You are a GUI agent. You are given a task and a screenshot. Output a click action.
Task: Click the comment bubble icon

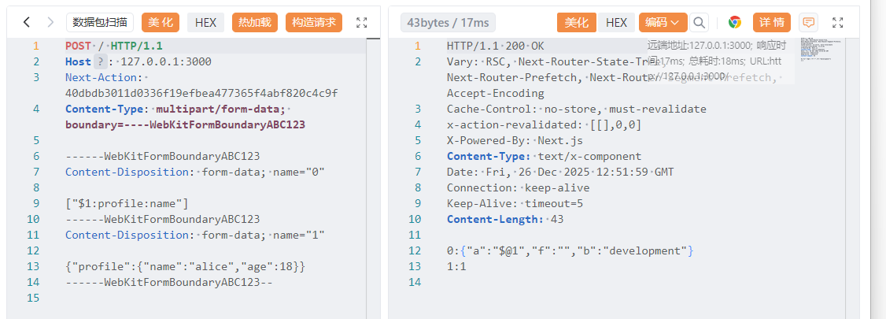808,23
